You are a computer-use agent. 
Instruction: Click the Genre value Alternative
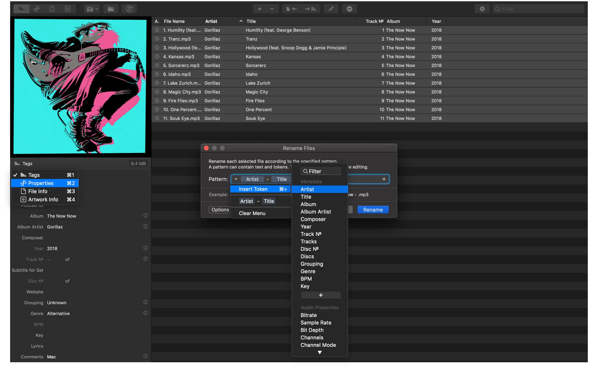pos(58,313)
